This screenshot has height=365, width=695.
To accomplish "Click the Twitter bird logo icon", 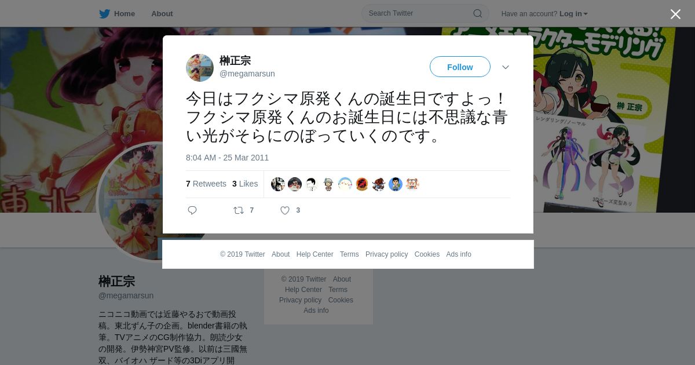I will click(x=105, y=13).
